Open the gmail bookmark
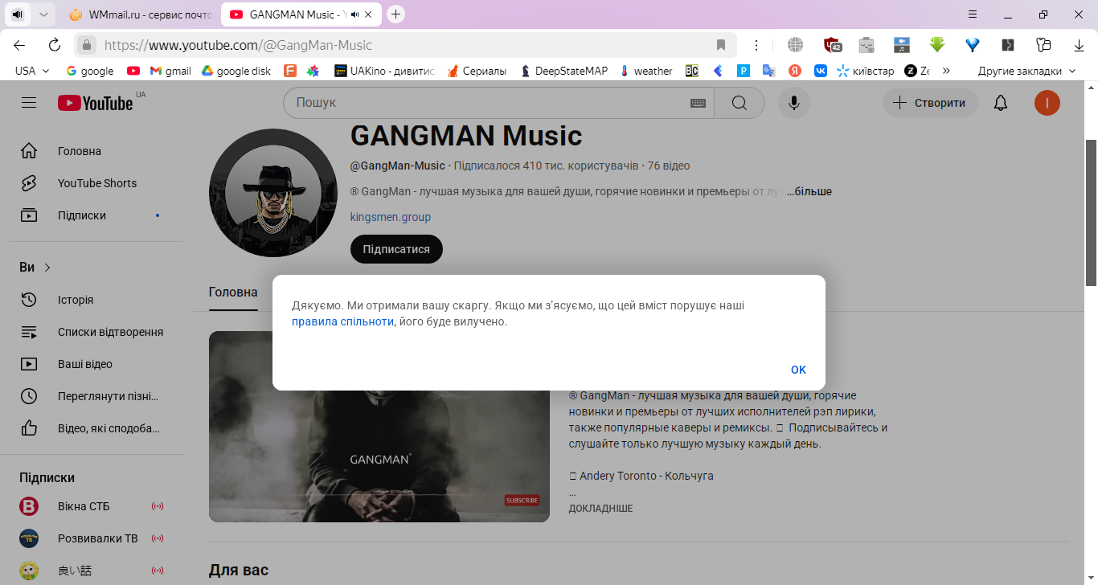Viewport: 1098px width, 585px height. [x=171, y=71]
